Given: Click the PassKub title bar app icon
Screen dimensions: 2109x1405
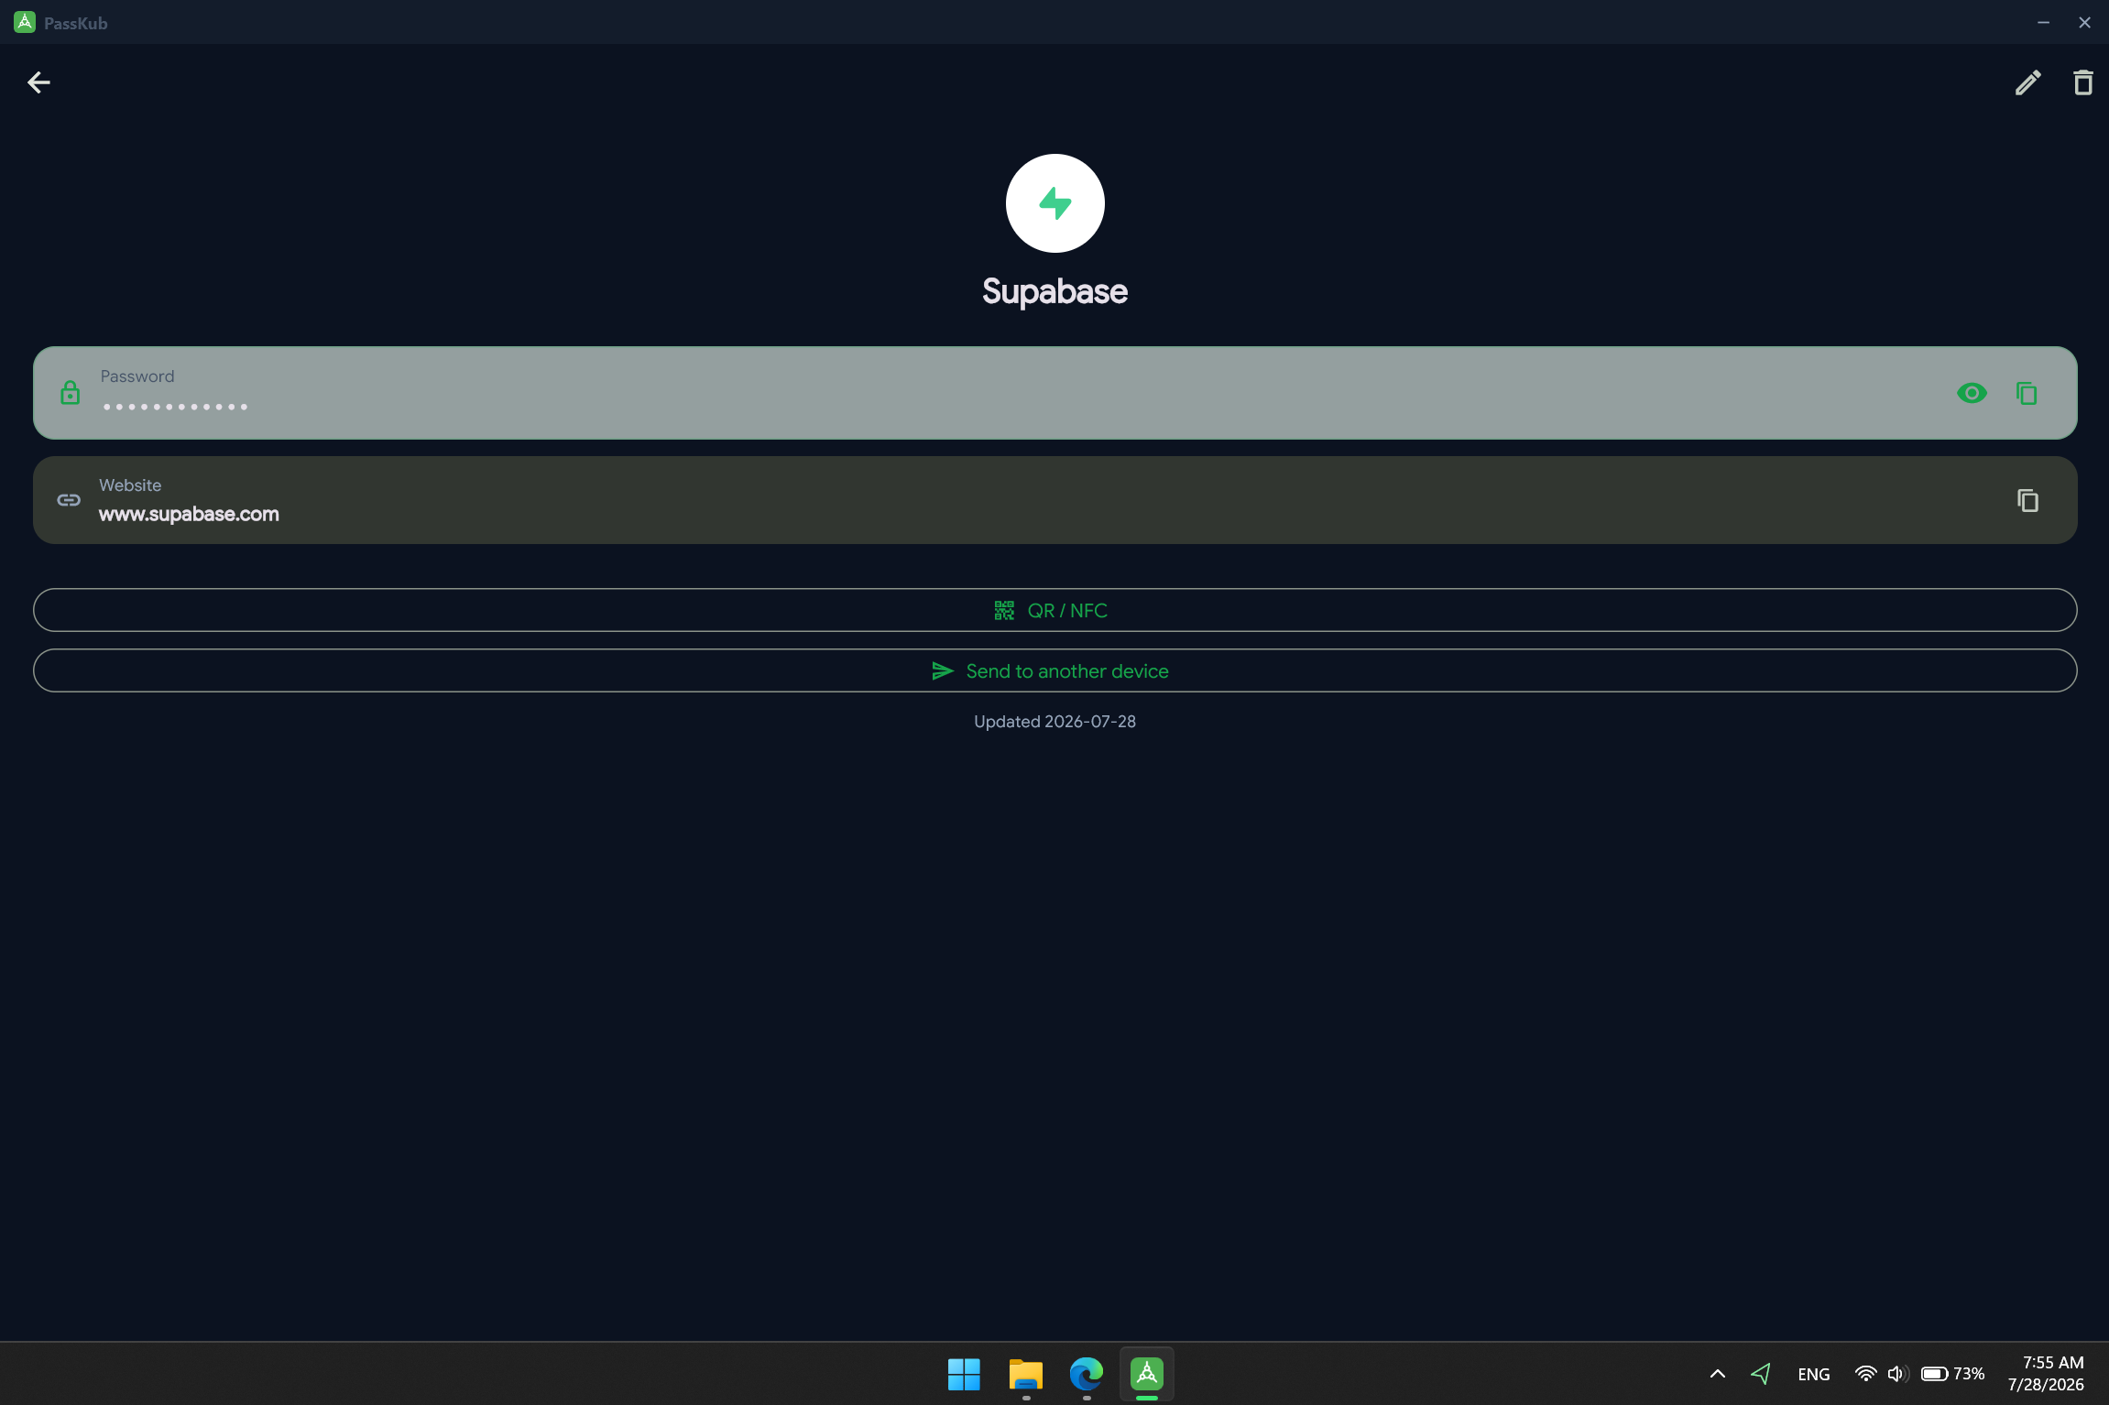Looking at the screenshot, I should [25, 22].
